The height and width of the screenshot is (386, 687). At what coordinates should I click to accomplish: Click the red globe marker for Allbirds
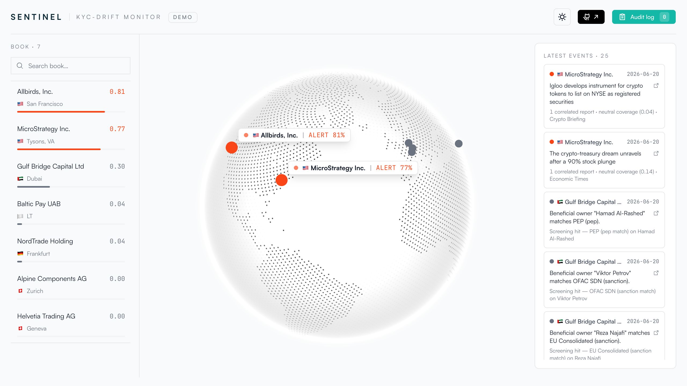point(232,147)
